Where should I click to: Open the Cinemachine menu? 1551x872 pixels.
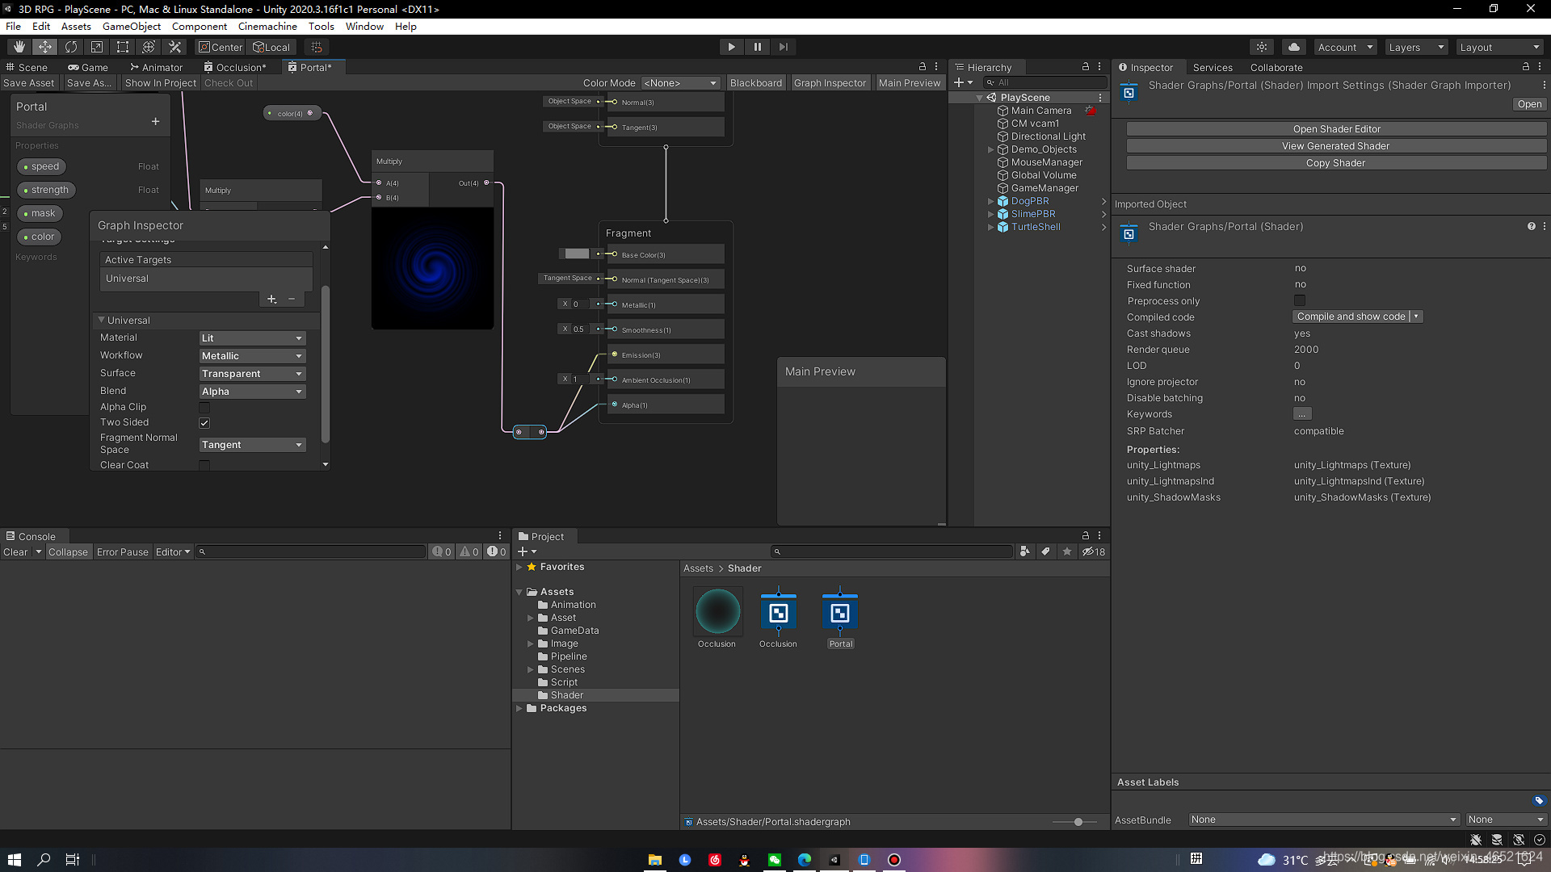(267, 26)
